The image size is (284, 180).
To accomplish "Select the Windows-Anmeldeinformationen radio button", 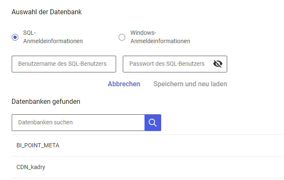I will 122,37.
